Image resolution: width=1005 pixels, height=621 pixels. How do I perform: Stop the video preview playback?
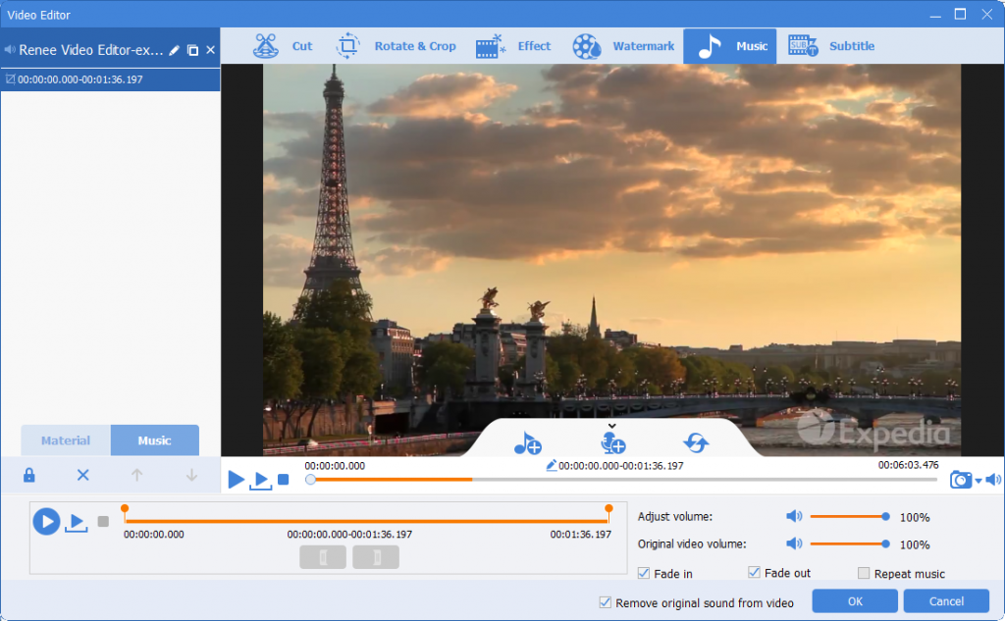click(x=283, y=480)
